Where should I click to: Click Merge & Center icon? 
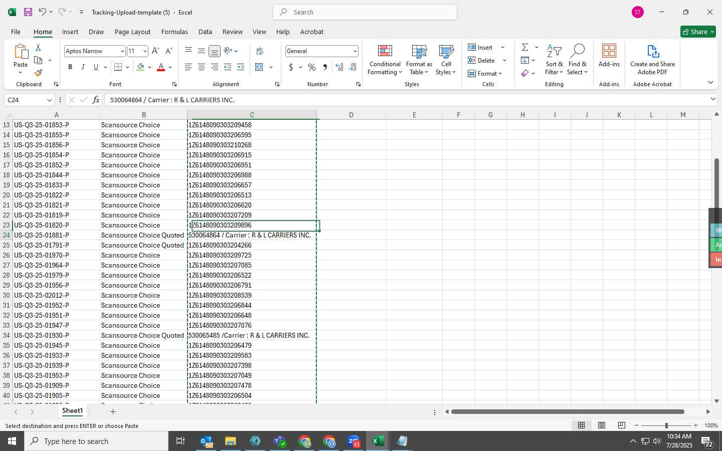(x=259, y=67)
